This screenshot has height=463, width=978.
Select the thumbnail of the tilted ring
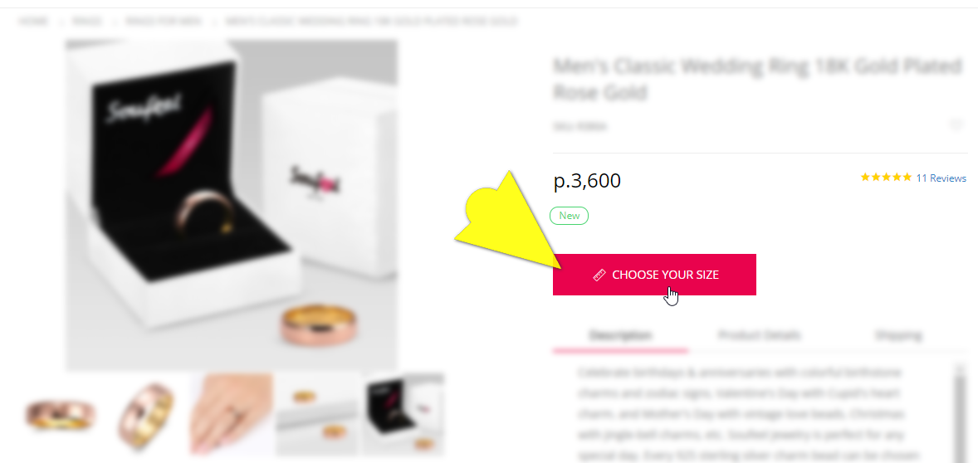coord(144,416)
